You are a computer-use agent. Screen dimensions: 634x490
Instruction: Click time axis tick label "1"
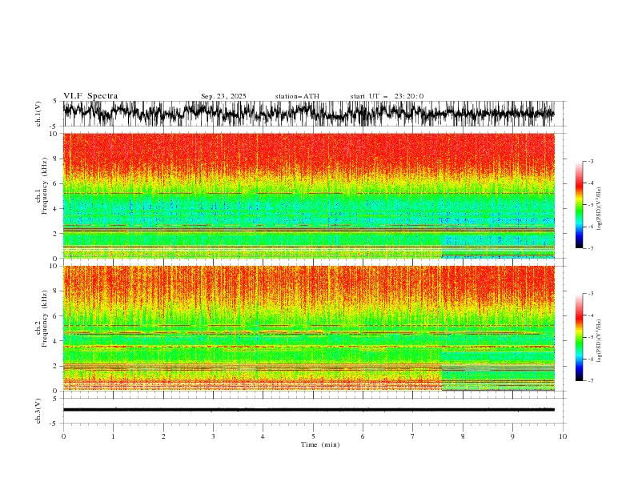point(113,436)
